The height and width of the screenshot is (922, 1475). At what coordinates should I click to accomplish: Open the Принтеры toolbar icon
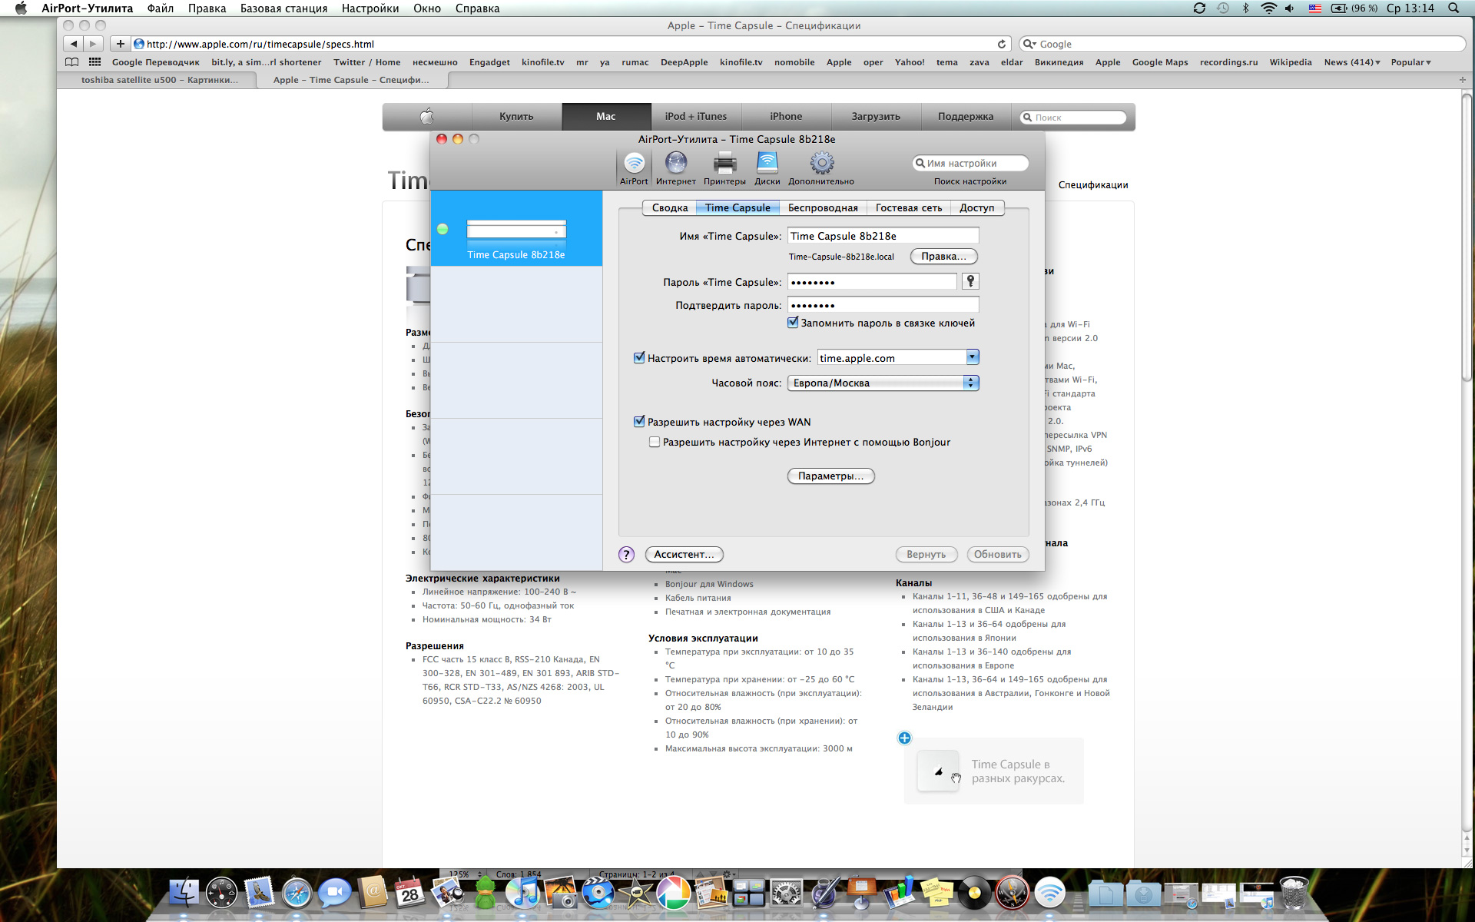724,167
